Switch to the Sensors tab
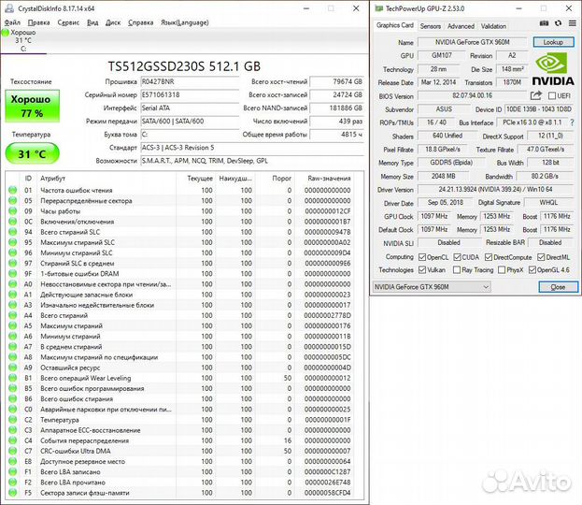 [430, 26]
